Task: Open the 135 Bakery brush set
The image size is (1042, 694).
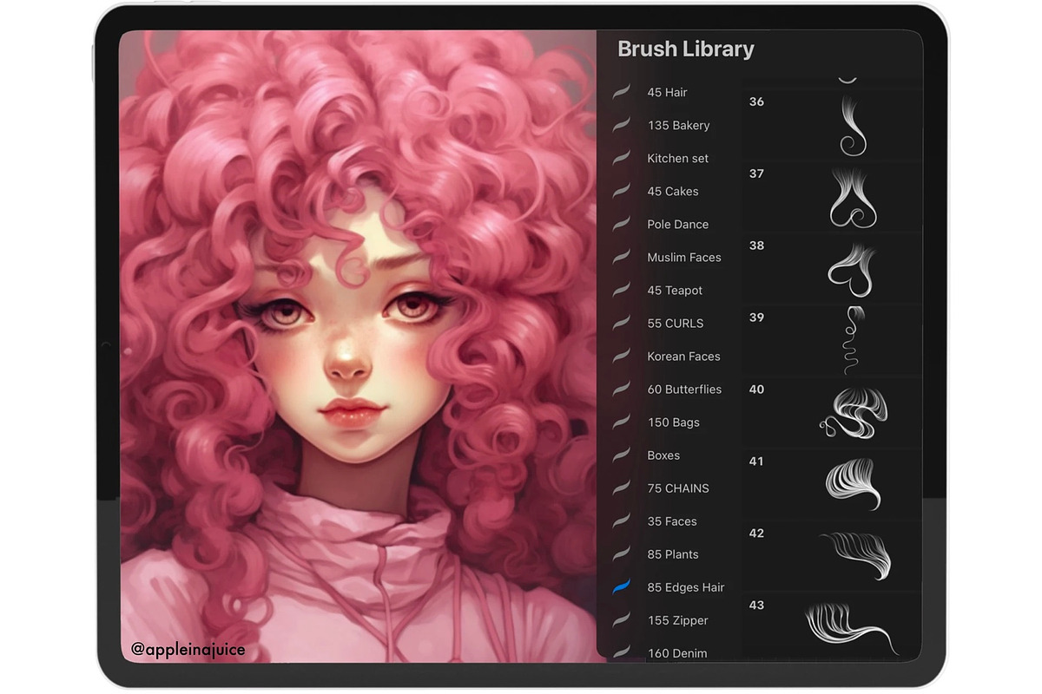Action: coord(678,126)
